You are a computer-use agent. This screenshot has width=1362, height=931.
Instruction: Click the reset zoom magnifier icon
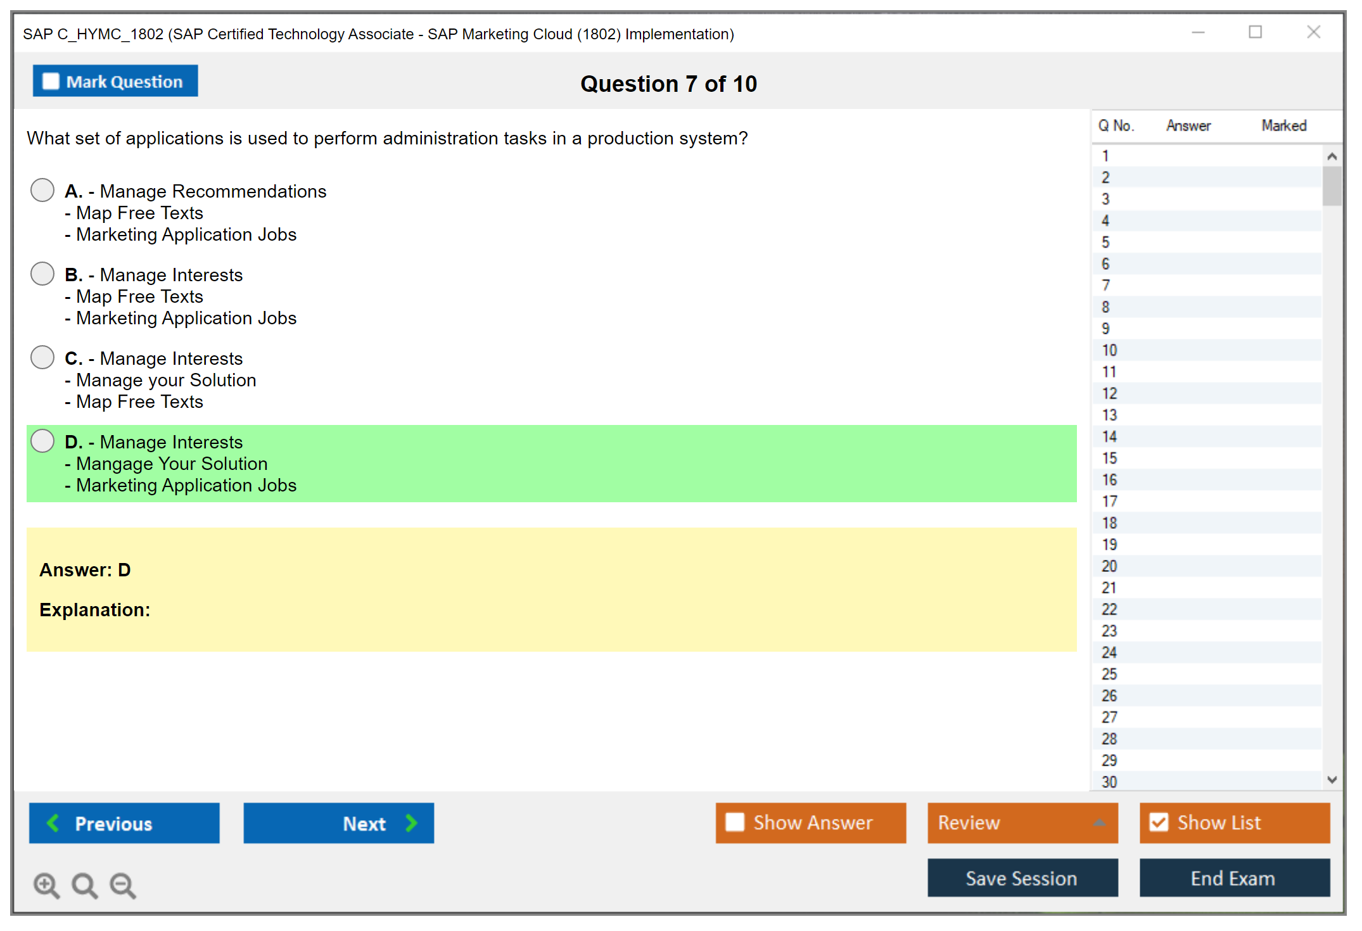click(84, 885)
